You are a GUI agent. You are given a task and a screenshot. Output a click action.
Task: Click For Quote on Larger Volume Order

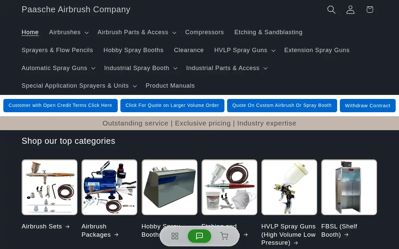172,106
